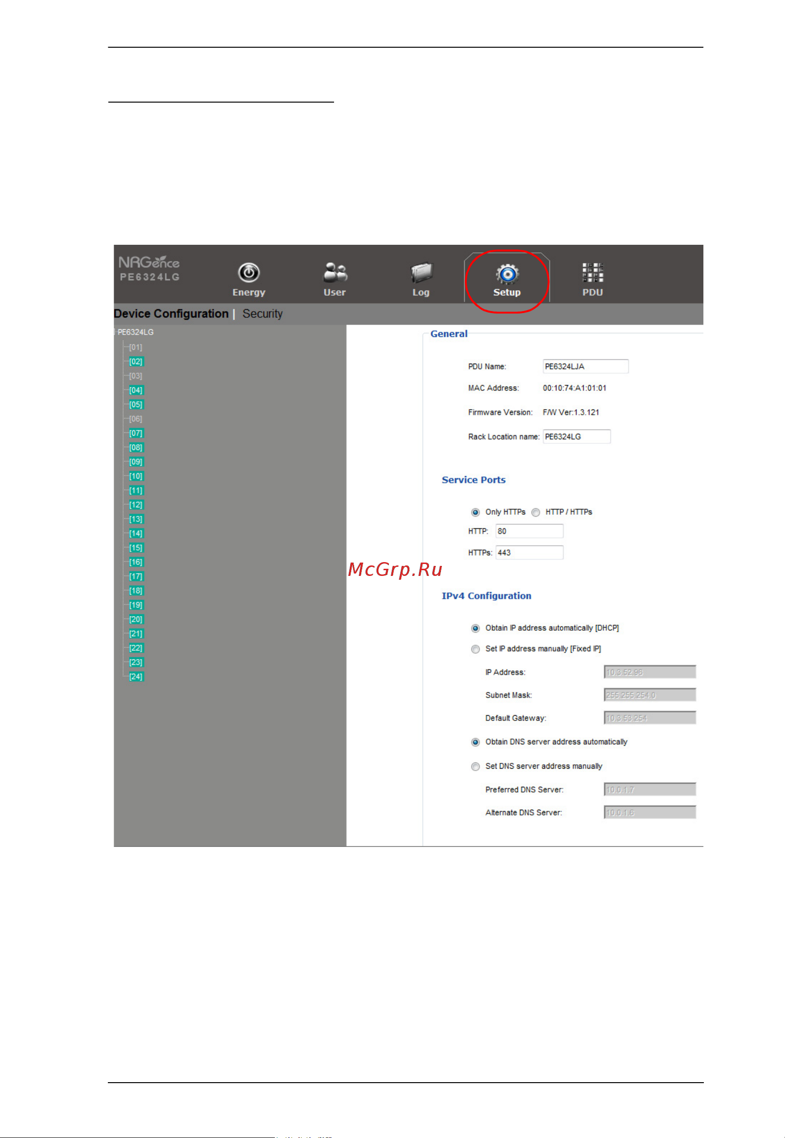Click the firmware text F/W Ver:1.3.121

(x=571, y=413)
